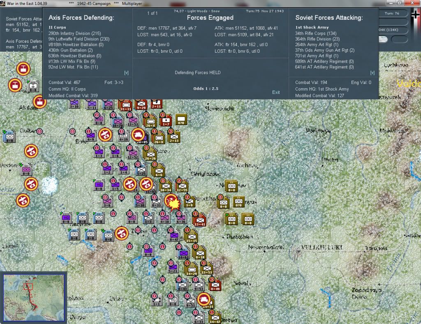
Task: Select "641st AT Artillery Regiment (0)" row
Action: [324, 67]
